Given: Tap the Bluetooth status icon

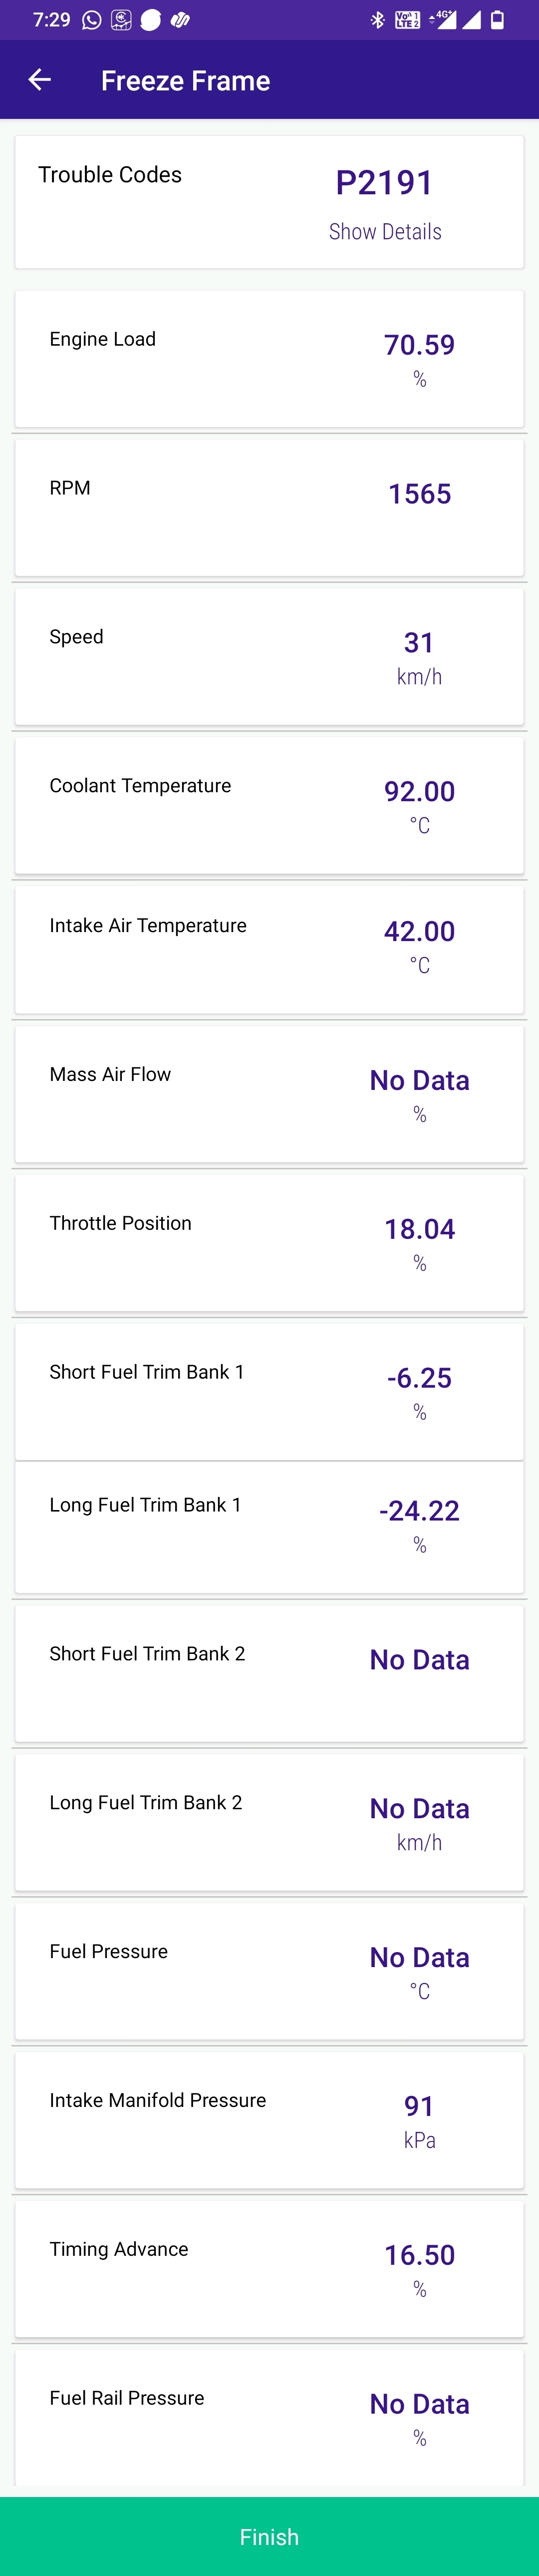Looking at the screenshot, I should pyautogui.click(x=377, y=20).
